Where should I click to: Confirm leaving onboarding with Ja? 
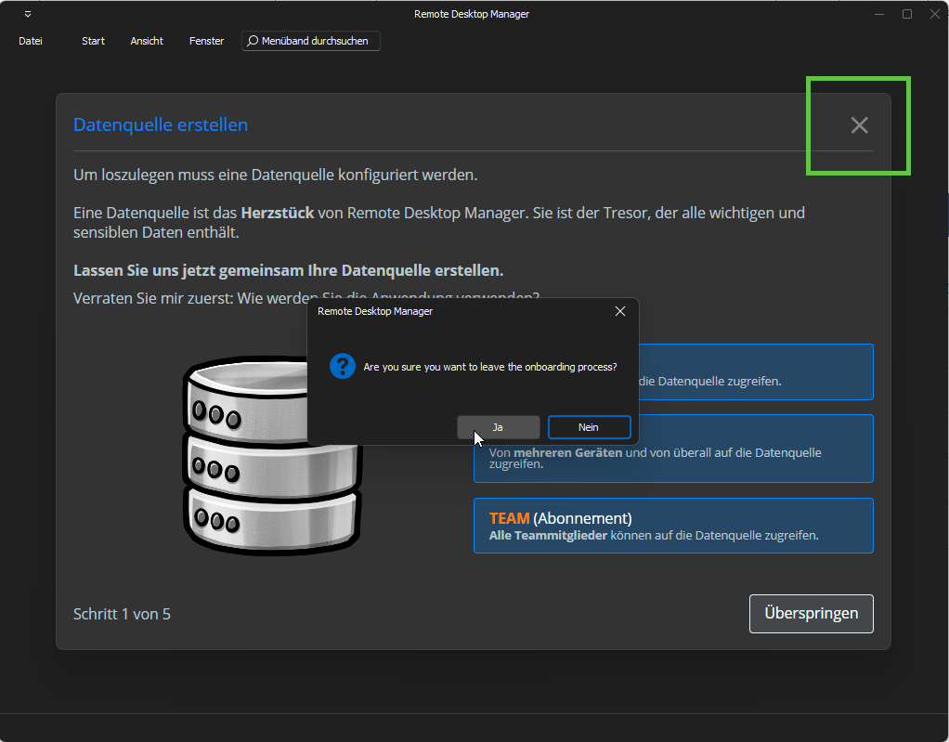pyautogui.click(x=498, y=427)
